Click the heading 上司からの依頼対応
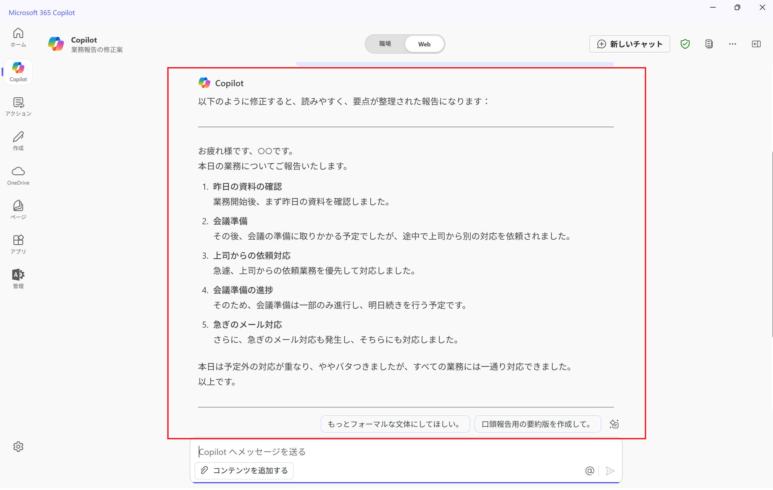Screen dimensions: 773x490 (252, 256)
